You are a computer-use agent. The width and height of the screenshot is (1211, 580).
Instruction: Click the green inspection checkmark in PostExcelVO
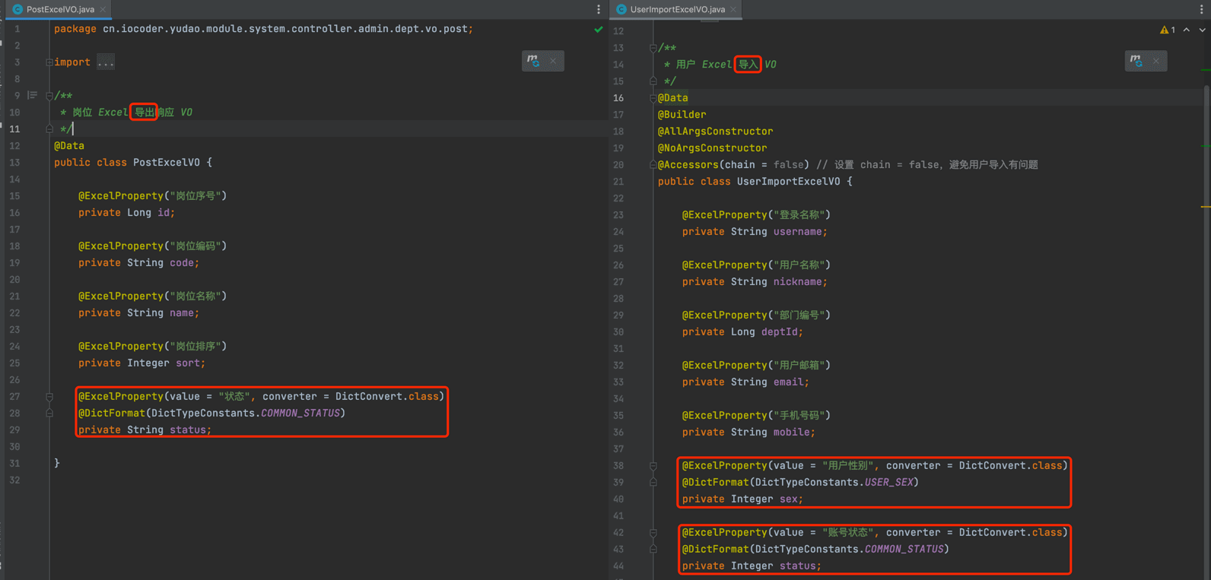[x=599, y=30]
